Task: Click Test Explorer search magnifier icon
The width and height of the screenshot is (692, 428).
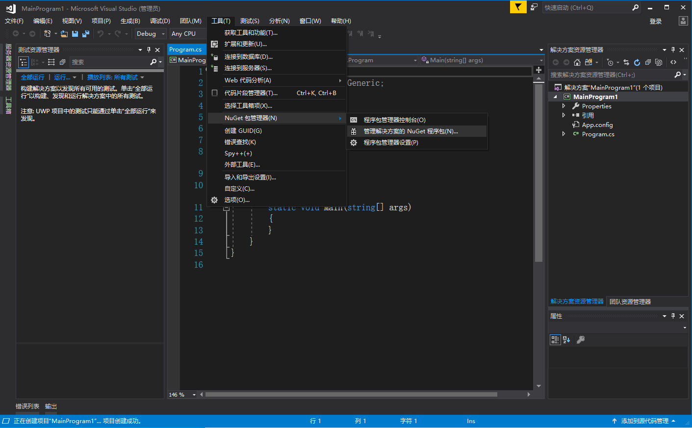Action: [x=154, y=62]
